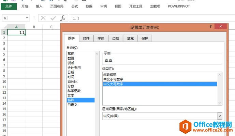Click the select-all corner triangle of the sheet

point(5,27)
